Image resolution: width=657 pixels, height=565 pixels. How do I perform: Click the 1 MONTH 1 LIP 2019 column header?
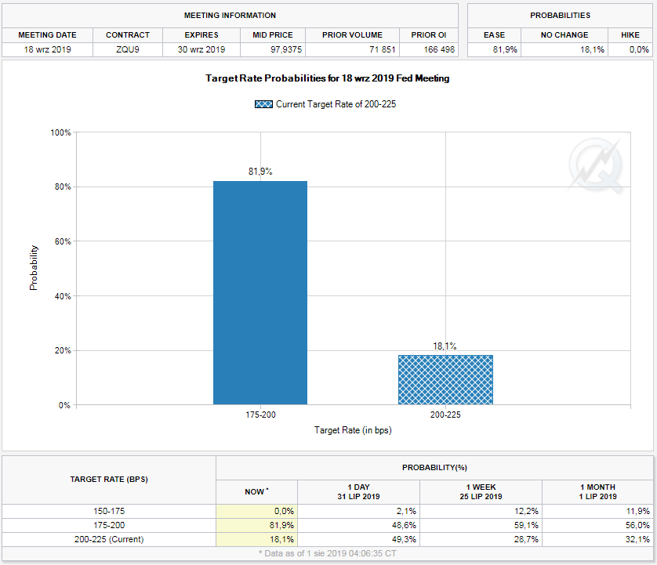596,491
